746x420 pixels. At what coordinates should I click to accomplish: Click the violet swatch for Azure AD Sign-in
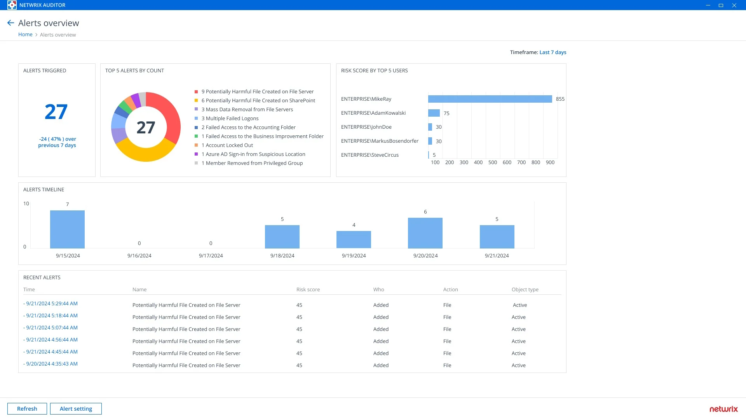pyautogui.click(x=196, y=154)
